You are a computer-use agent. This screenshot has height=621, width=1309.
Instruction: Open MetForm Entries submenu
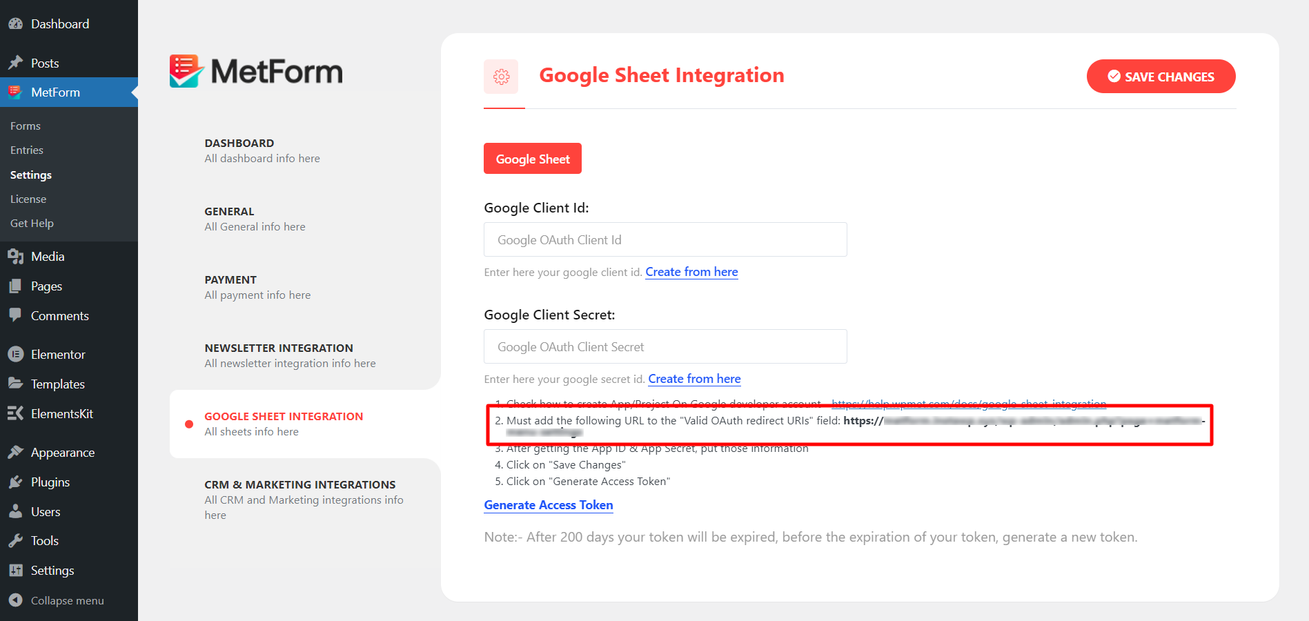tap(27, 150)
